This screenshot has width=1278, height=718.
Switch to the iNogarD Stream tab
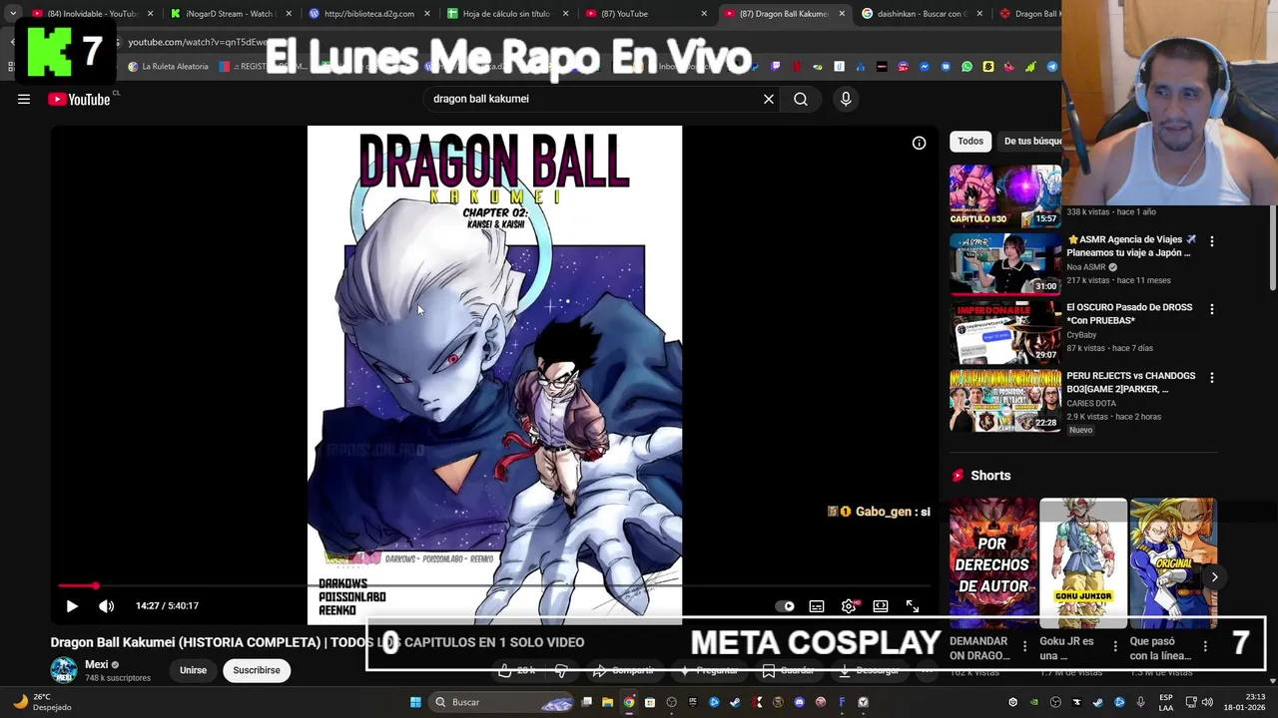(230, 14)
